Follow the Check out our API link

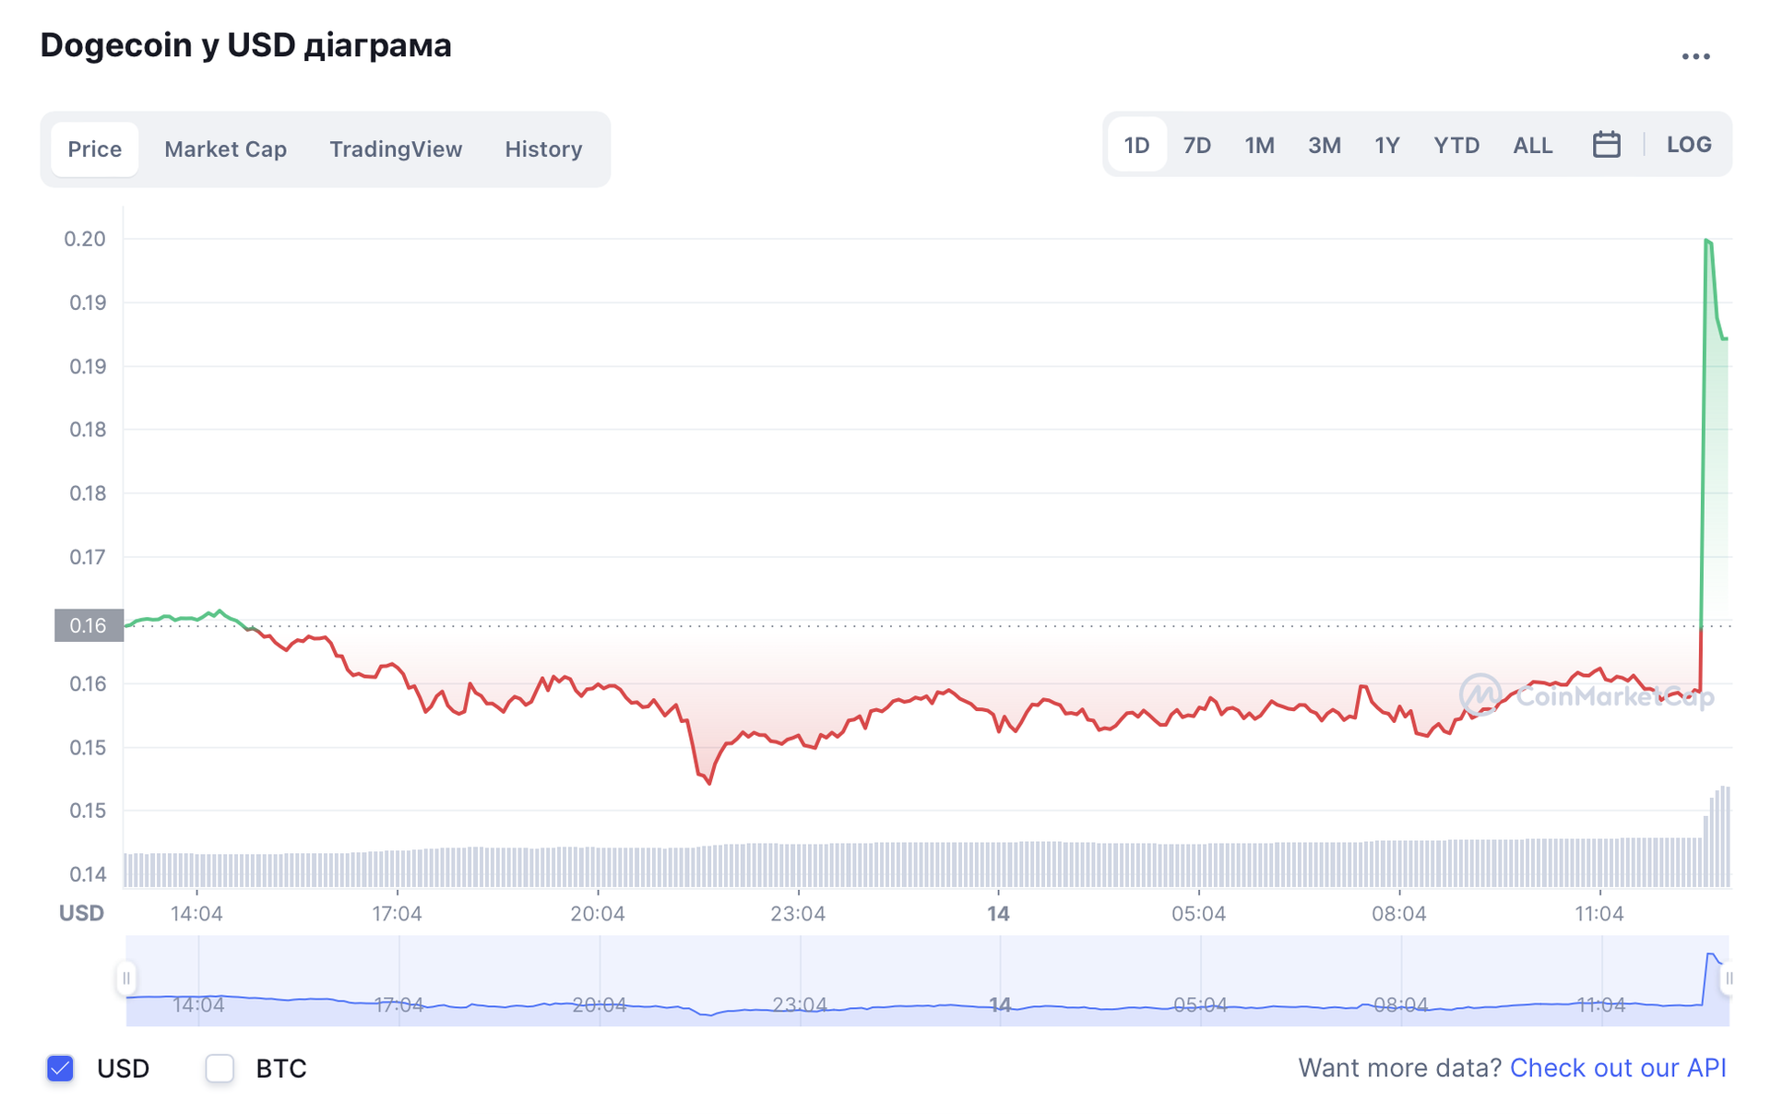[x=1618, y=1068]
